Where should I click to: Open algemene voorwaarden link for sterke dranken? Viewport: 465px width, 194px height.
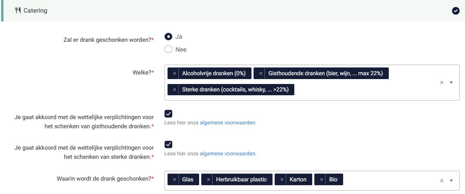click(x=228, y=154)
